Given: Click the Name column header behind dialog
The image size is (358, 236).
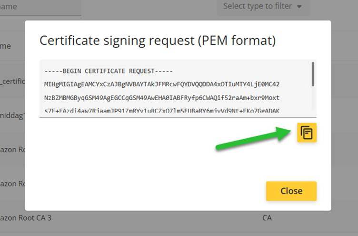Looking at the screenshot, I should 6,46.
